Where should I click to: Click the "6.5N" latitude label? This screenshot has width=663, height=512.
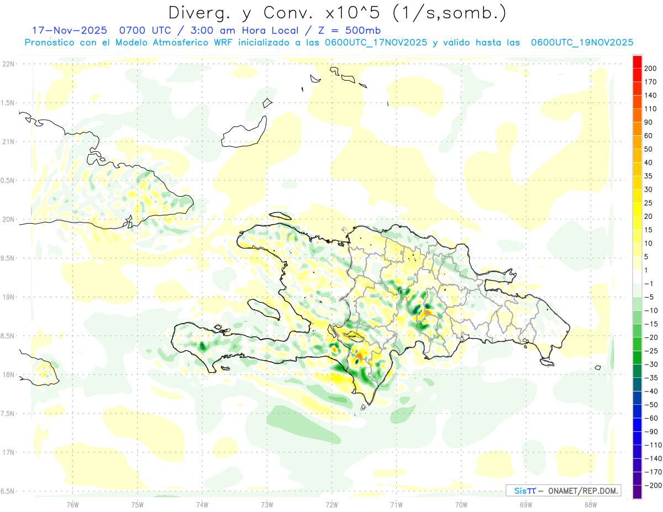point(8,492)
